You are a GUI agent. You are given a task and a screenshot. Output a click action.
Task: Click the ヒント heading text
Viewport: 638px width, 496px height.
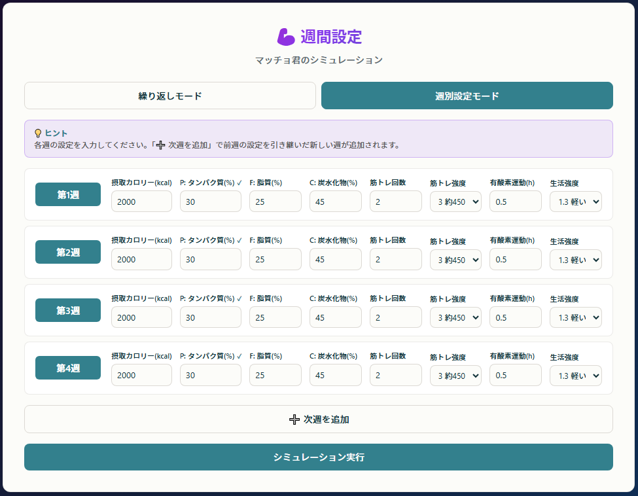[x=56, y=133]
